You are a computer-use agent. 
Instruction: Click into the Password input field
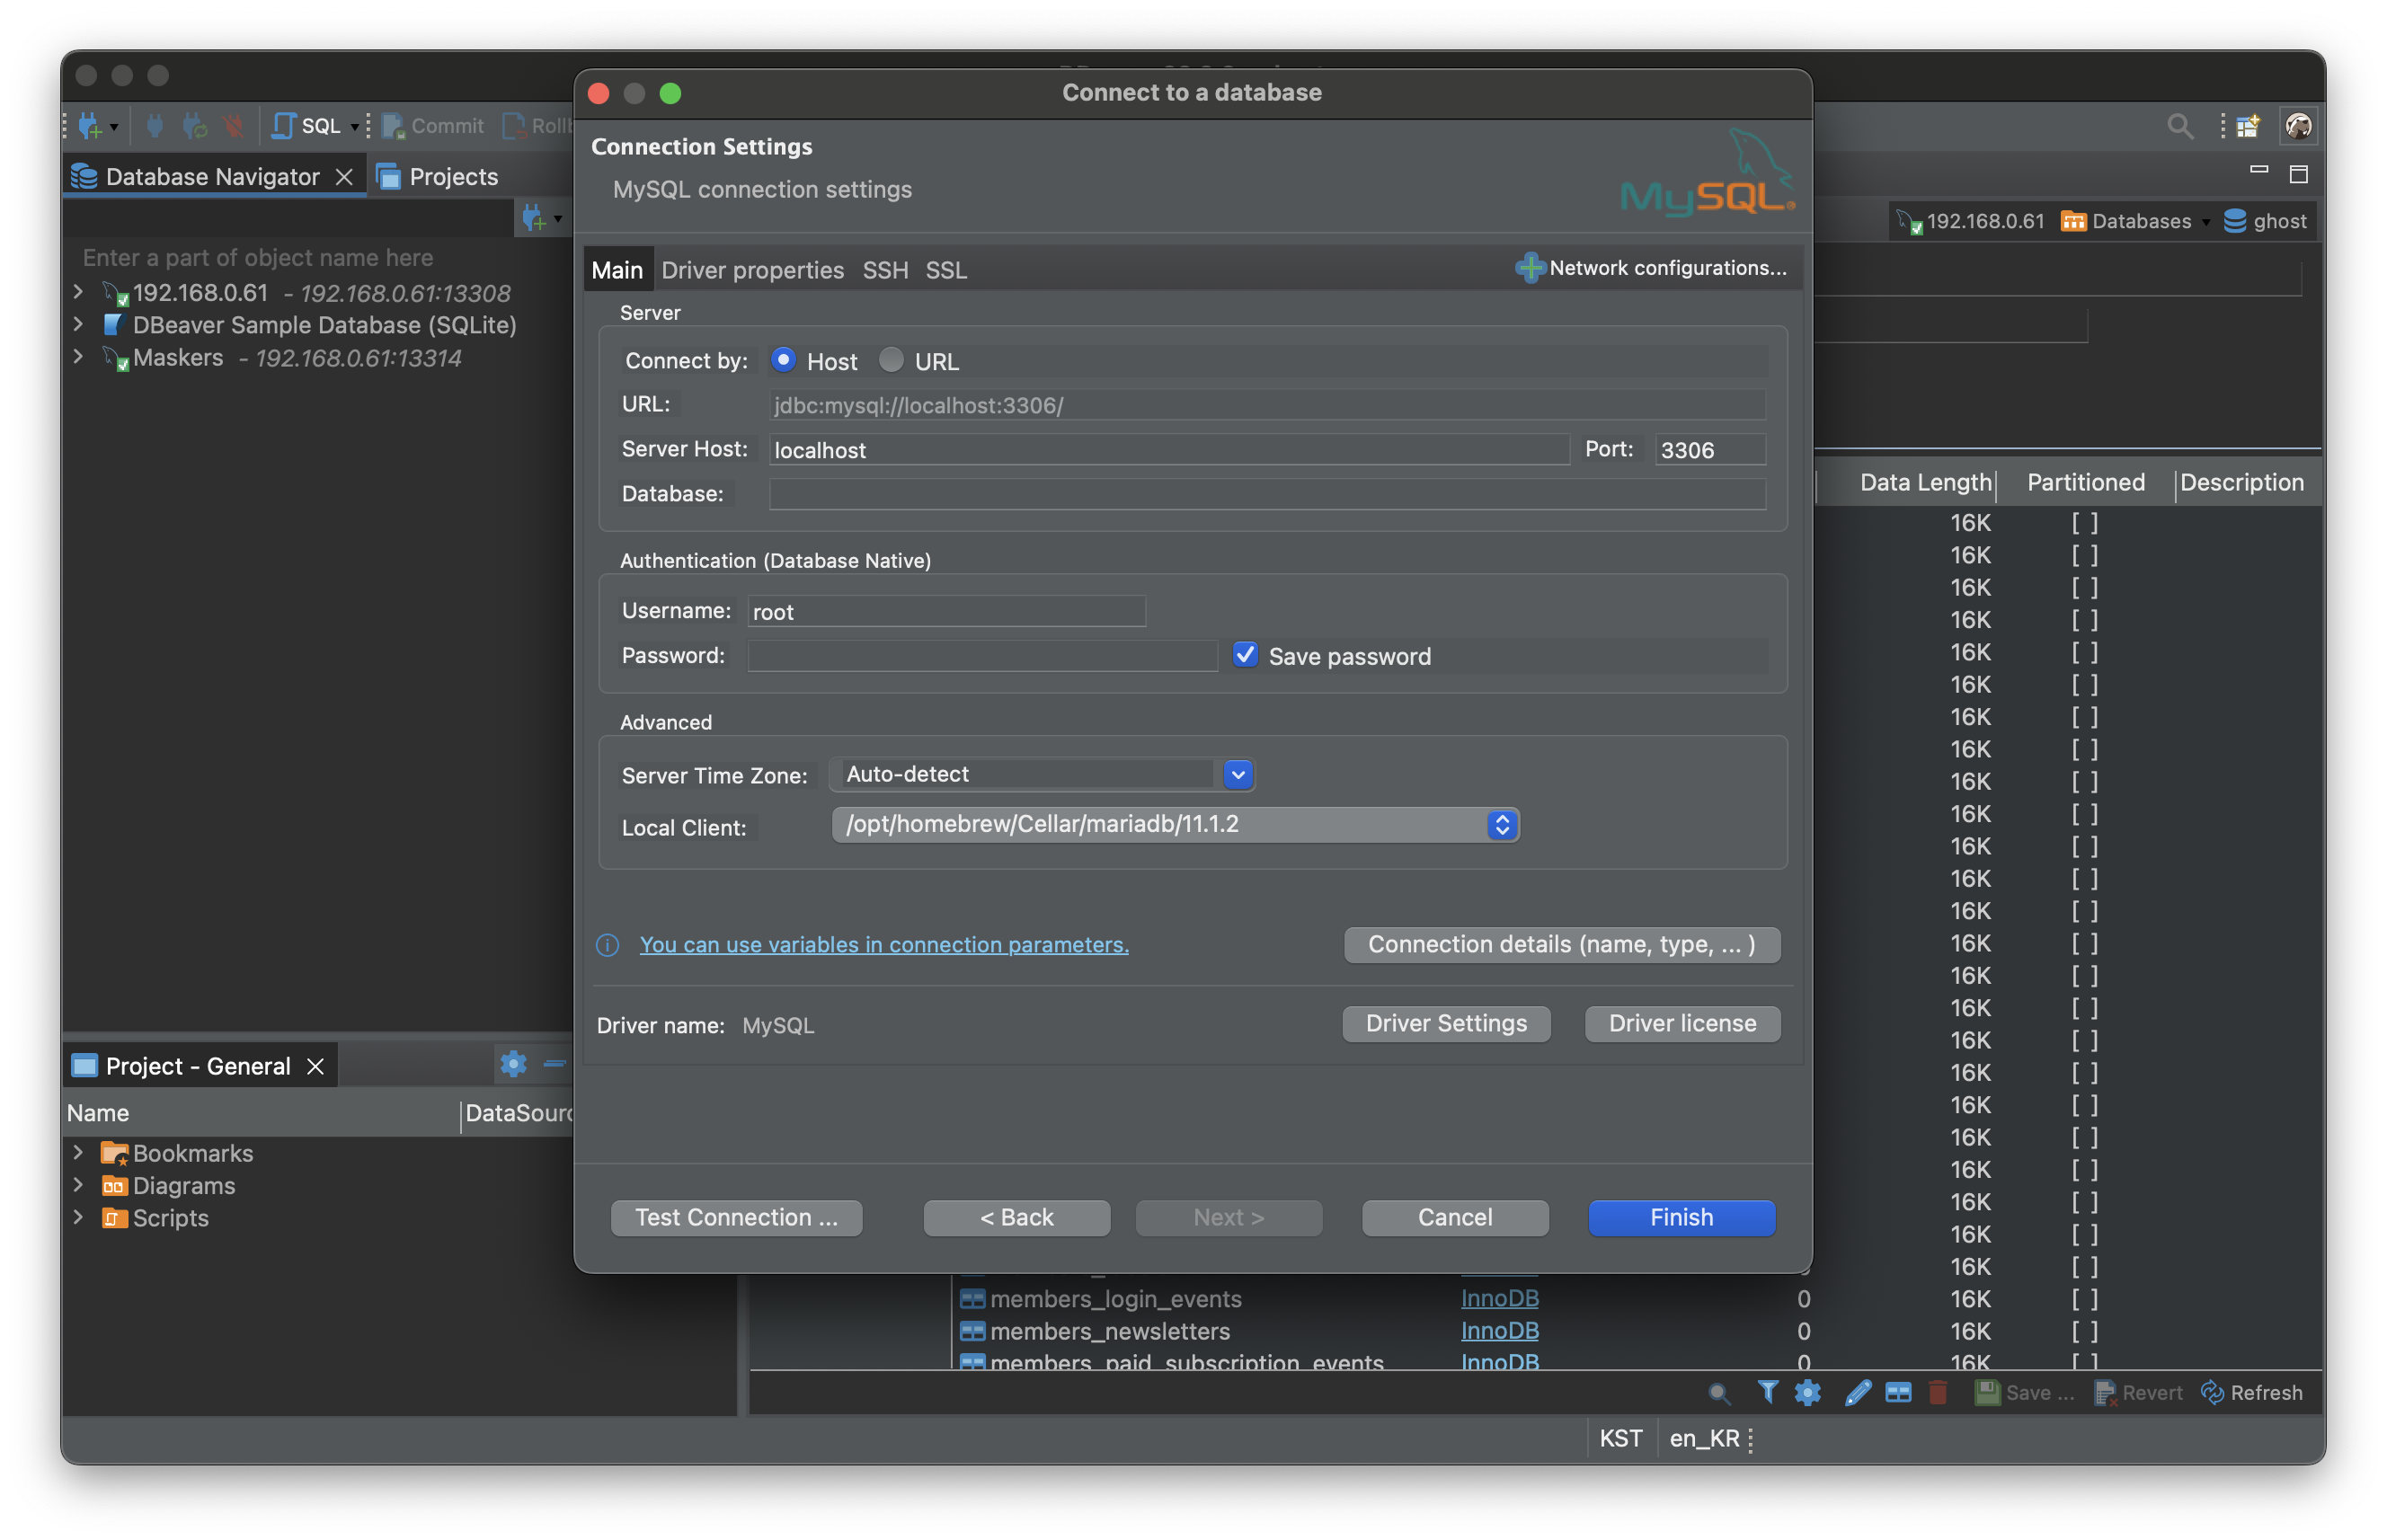[x=981, y=656]
